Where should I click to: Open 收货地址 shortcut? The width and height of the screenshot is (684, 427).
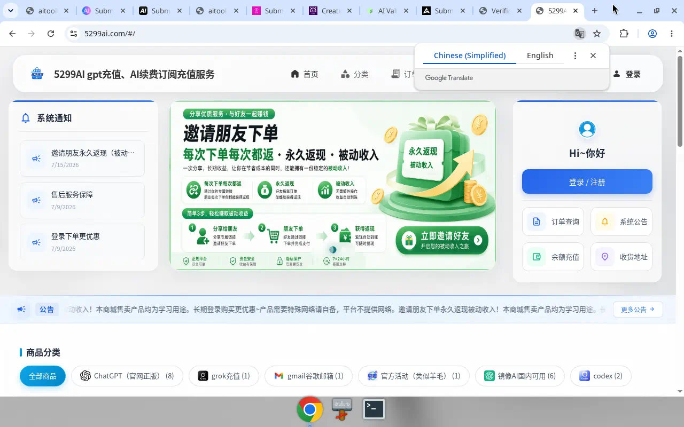pyautogui.click(x=621, y=257)
